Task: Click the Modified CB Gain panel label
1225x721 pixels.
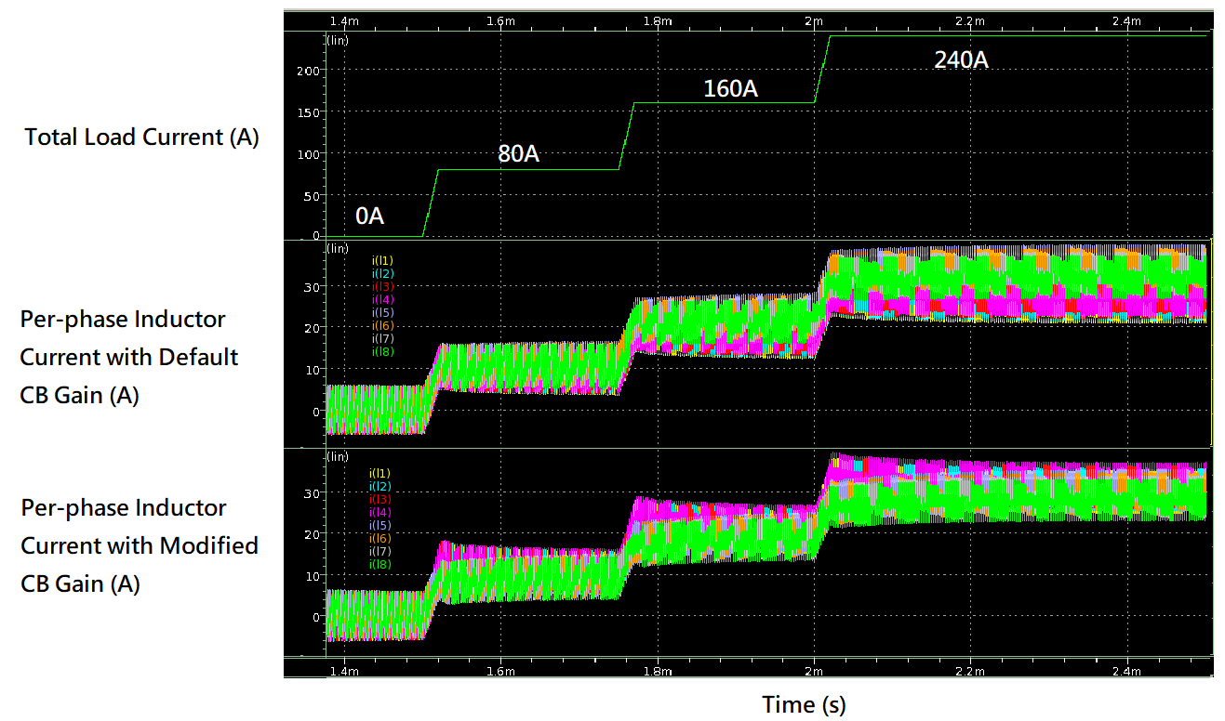Action: (140, 545)
